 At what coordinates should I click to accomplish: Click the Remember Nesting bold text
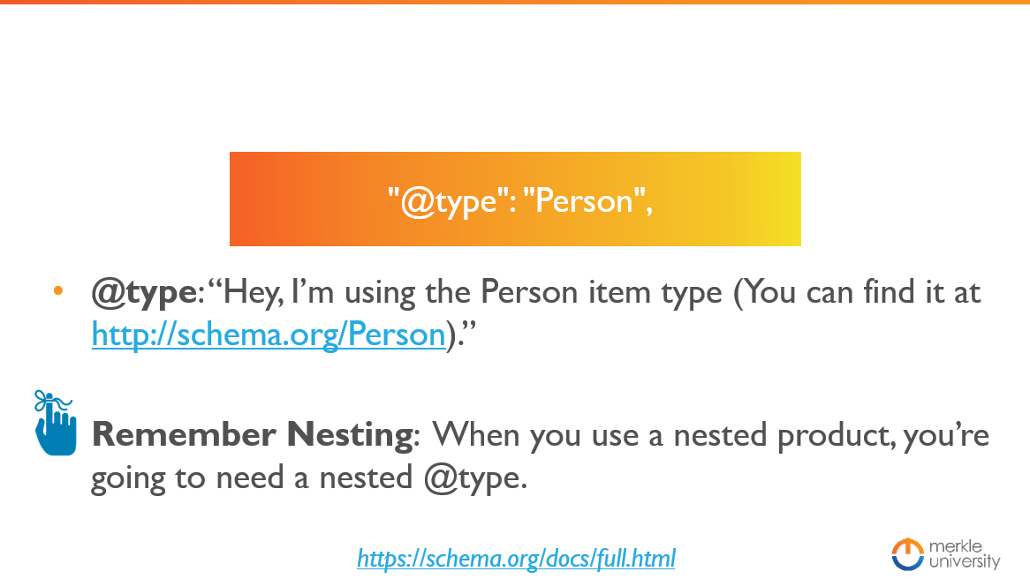tap(253, 434)
